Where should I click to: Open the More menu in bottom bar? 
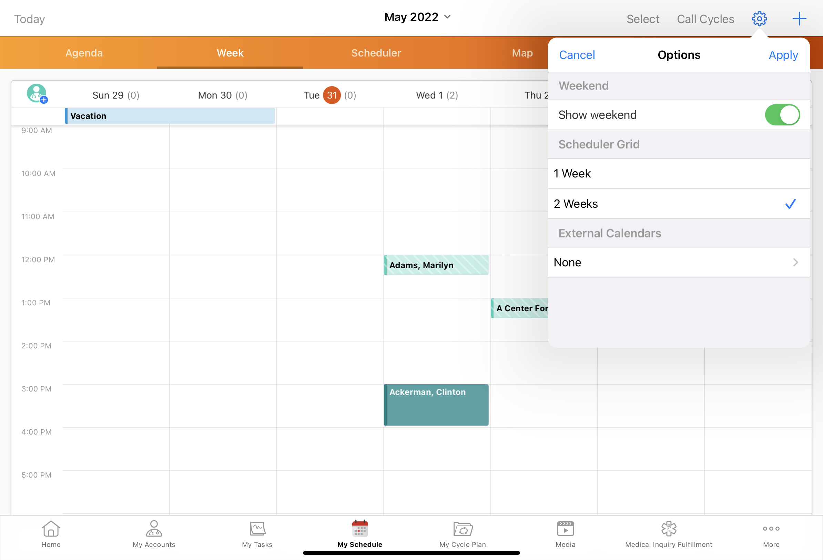[771, 534]
